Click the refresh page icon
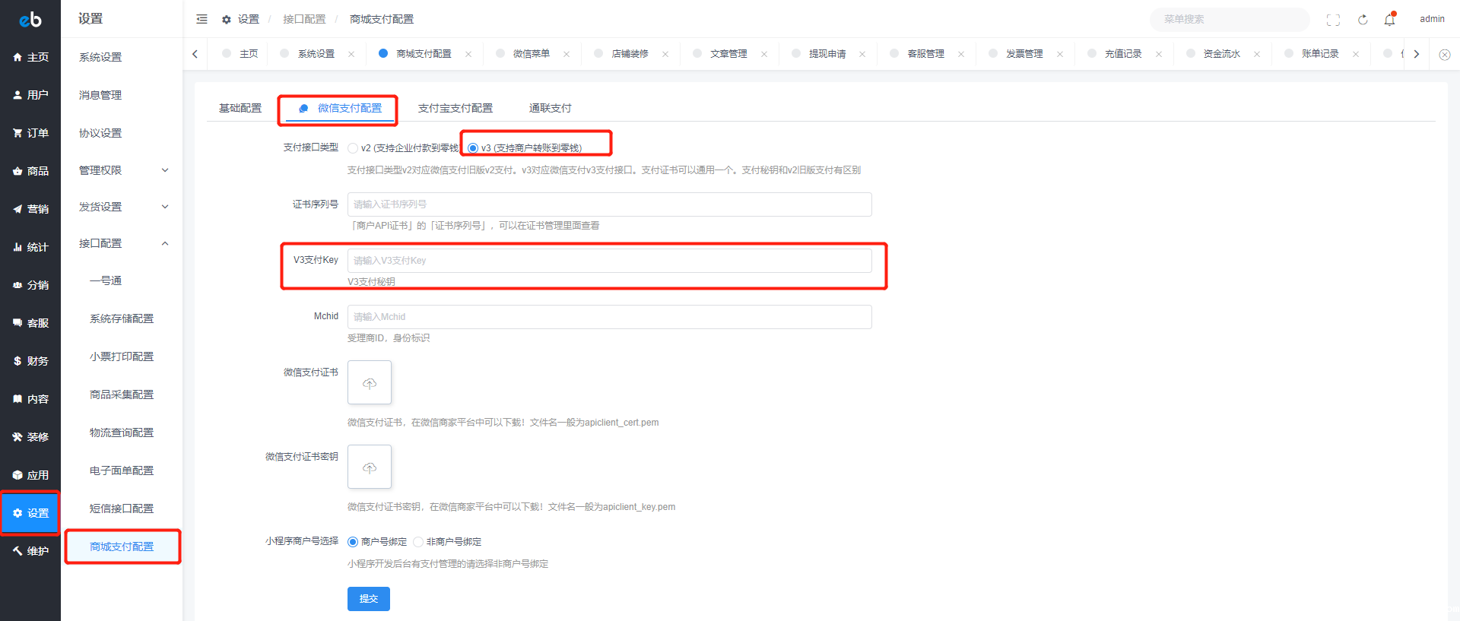Viewport: 1460px width, 621px height. click(1363, 20)
